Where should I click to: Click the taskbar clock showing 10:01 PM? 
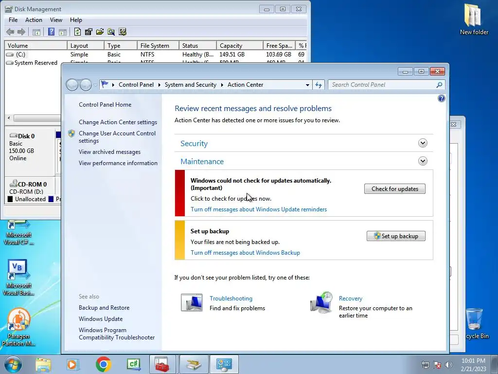473,364
